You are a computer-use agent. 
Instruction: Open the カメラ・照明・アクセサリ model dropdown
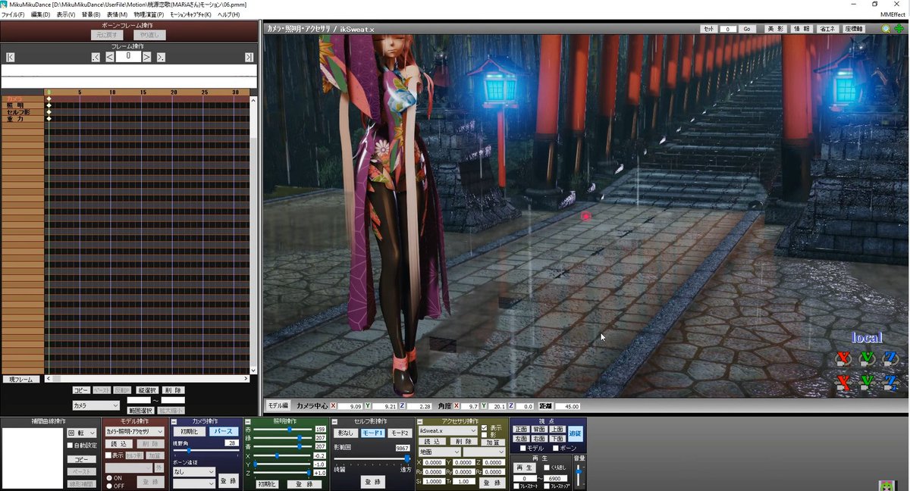point(134,431)
